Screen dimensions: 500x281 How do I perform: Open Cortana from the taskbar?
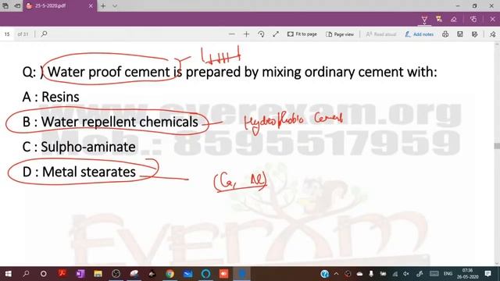[44, 274]
